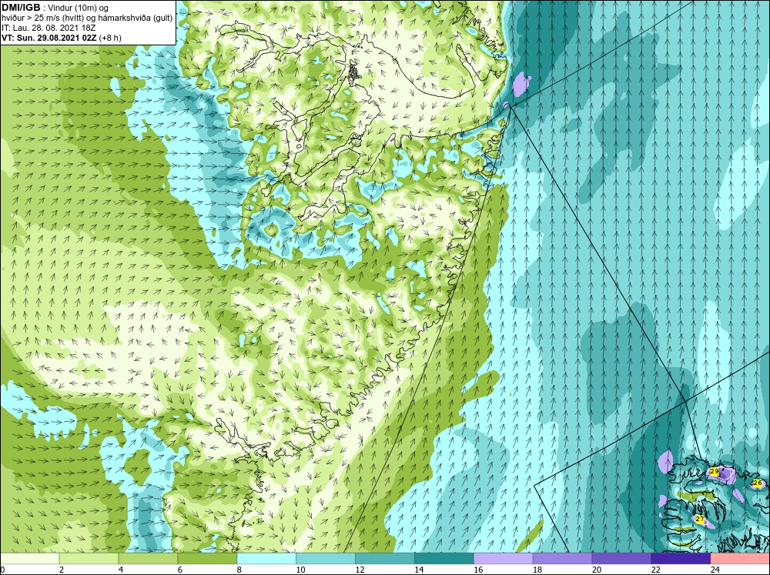Click the 'IT: Lau. 28. 08. 2021 18Z' line
The image size is (770, 575).
(x=49, y=28)
